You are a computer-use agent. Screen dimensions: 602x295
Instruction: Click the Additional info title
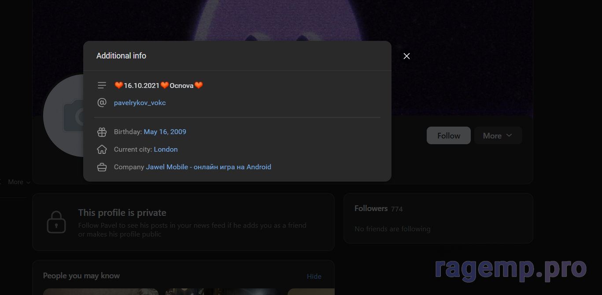(x=121, y=56)
